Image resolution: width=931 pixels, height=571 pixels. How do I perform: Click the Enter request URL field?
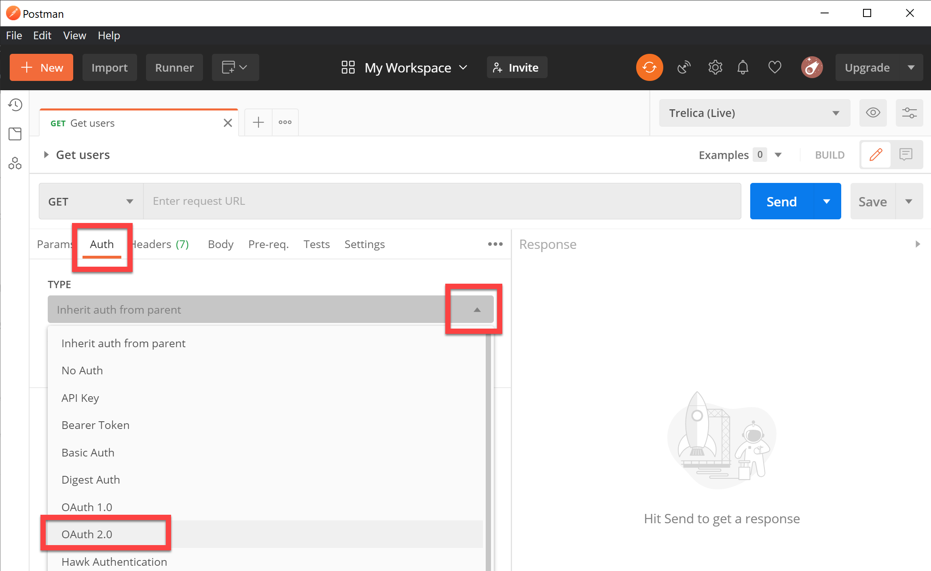tap(442, 201)
